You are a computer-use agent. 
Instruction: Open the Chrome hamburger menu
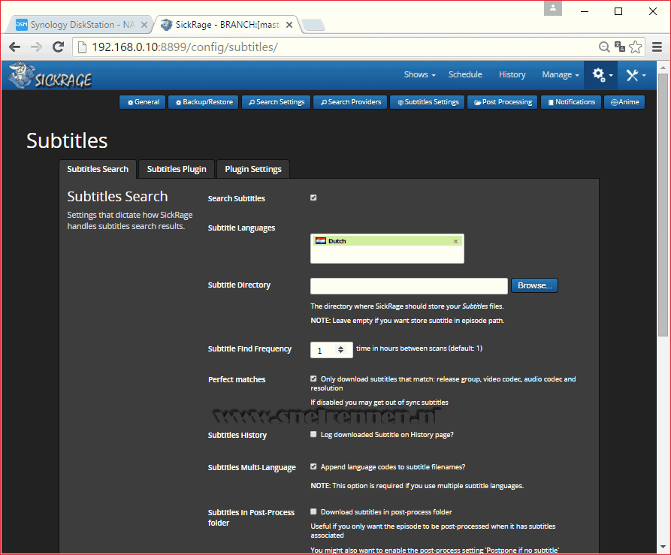[x=657, y=47]
